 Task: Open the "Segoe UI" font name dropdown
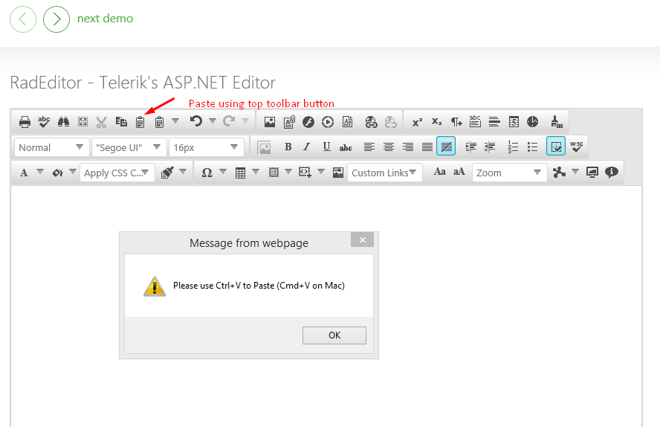129,147
